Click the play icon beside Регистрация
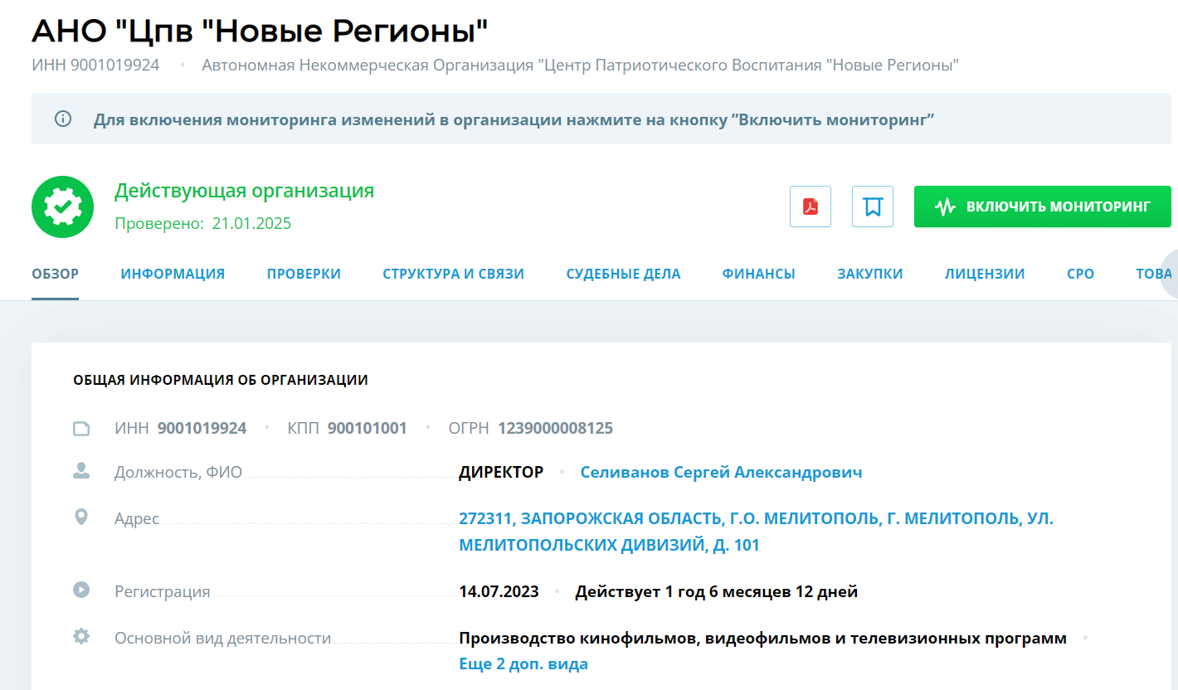 pos(80,590)
